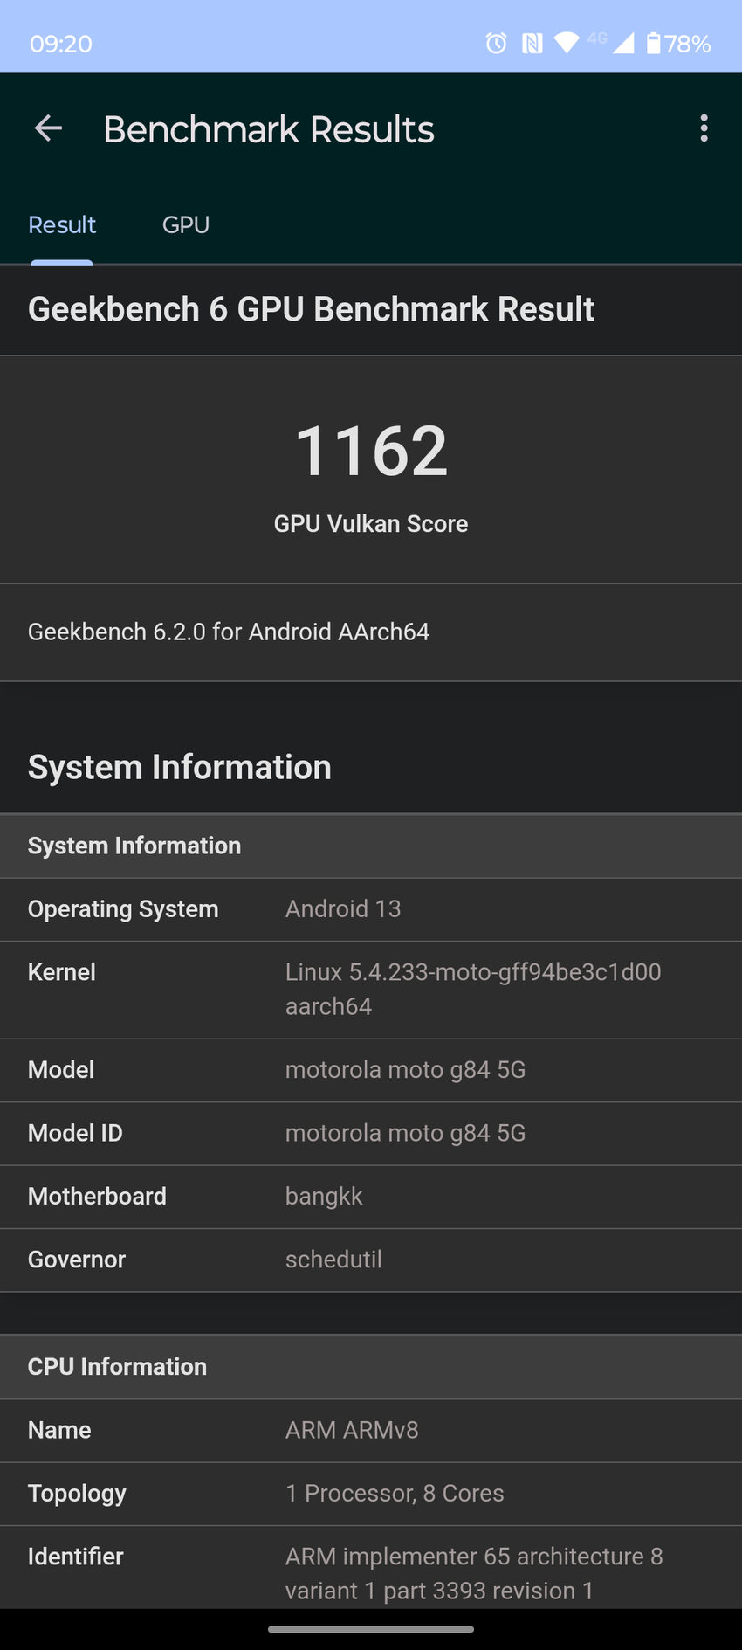Select the Result tab

[62, 225]
